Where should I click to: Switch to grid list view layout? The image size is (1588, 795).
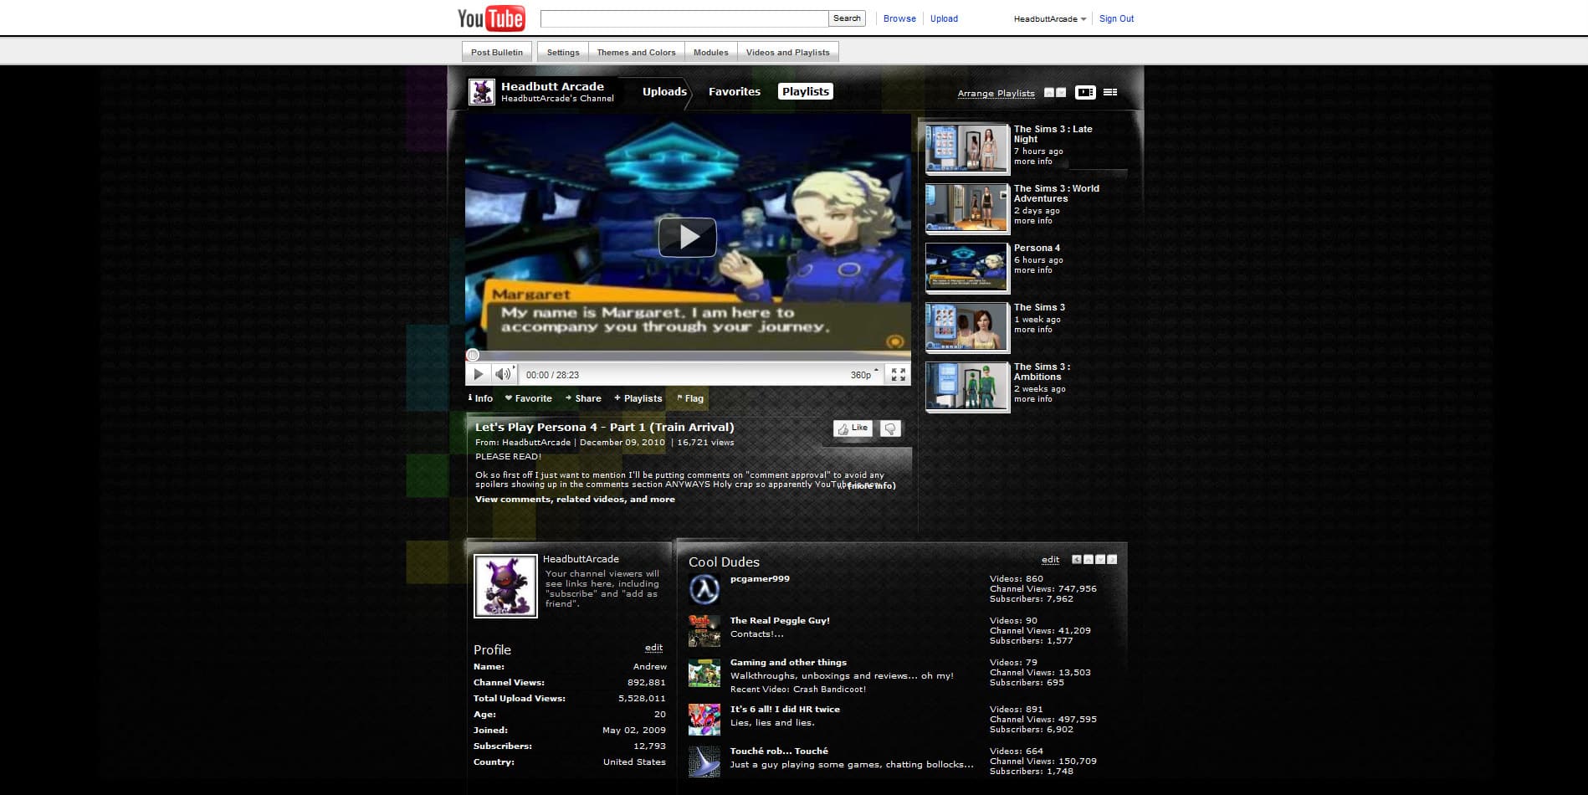point(1110,92)
